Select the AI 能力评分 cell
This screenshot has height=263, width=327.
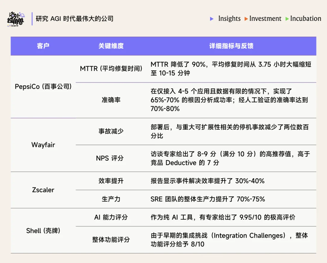click(111, 217)
